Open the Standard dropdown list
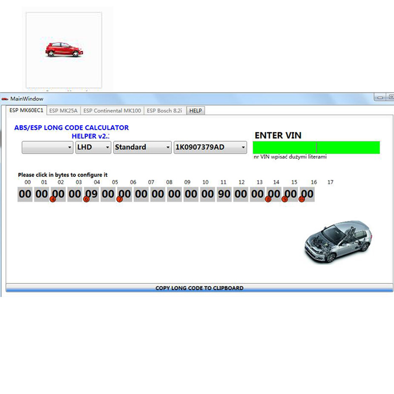This screenshot has height=394, width=394. (x=142, y=147)
